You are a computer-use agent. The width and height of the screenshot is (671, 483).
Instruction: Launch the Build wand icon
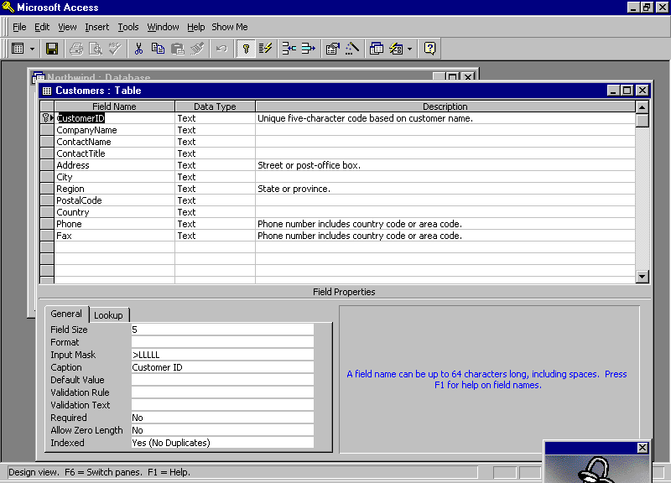352,49
